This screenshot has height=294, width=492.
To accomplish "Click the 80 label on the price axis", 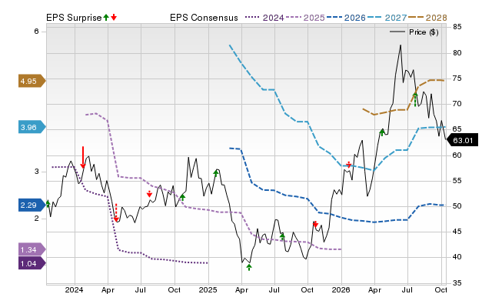I will 457,53.
